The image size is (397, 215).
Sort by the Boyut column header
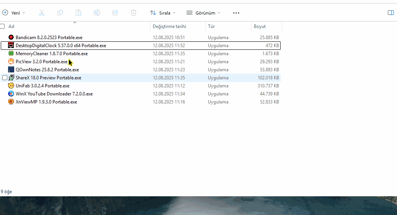click(260, 26)
